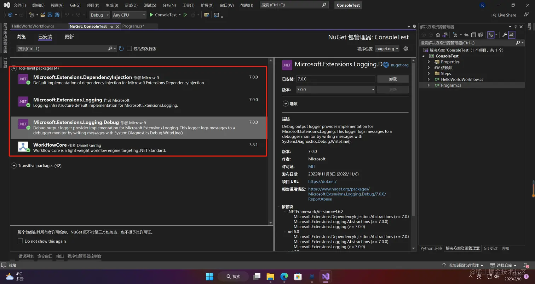Click the Open File folder icon
The height and width of the screenshot is (284, 535).
pos(43,15)
